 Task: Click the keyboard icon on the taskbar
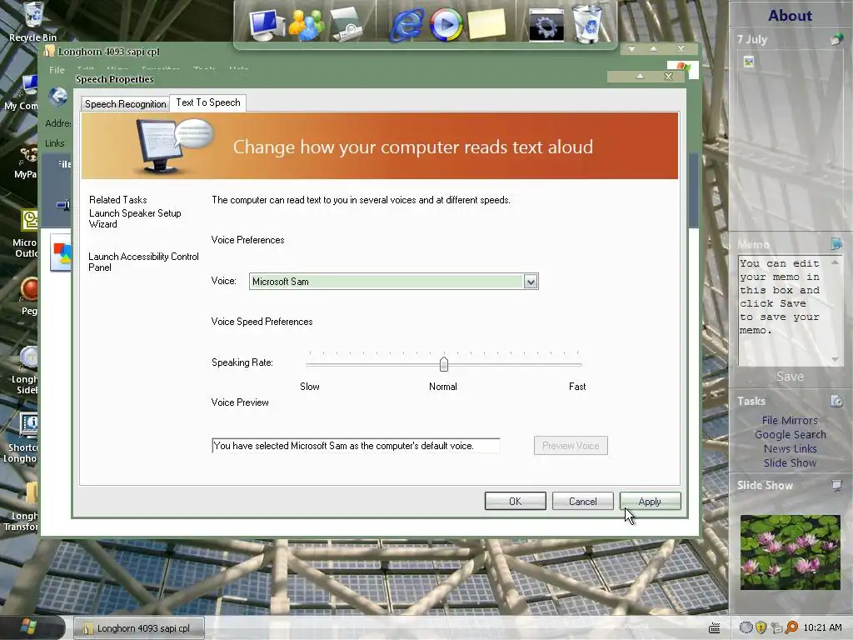coord(715,628)
